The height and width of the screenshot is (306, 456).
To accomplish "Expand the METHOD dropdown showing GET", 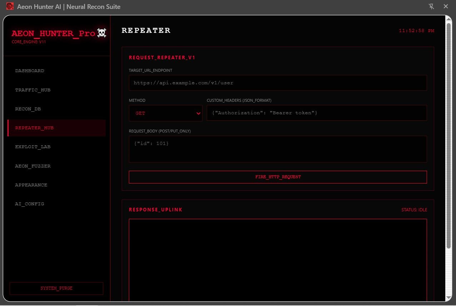I will pos(165,113).
